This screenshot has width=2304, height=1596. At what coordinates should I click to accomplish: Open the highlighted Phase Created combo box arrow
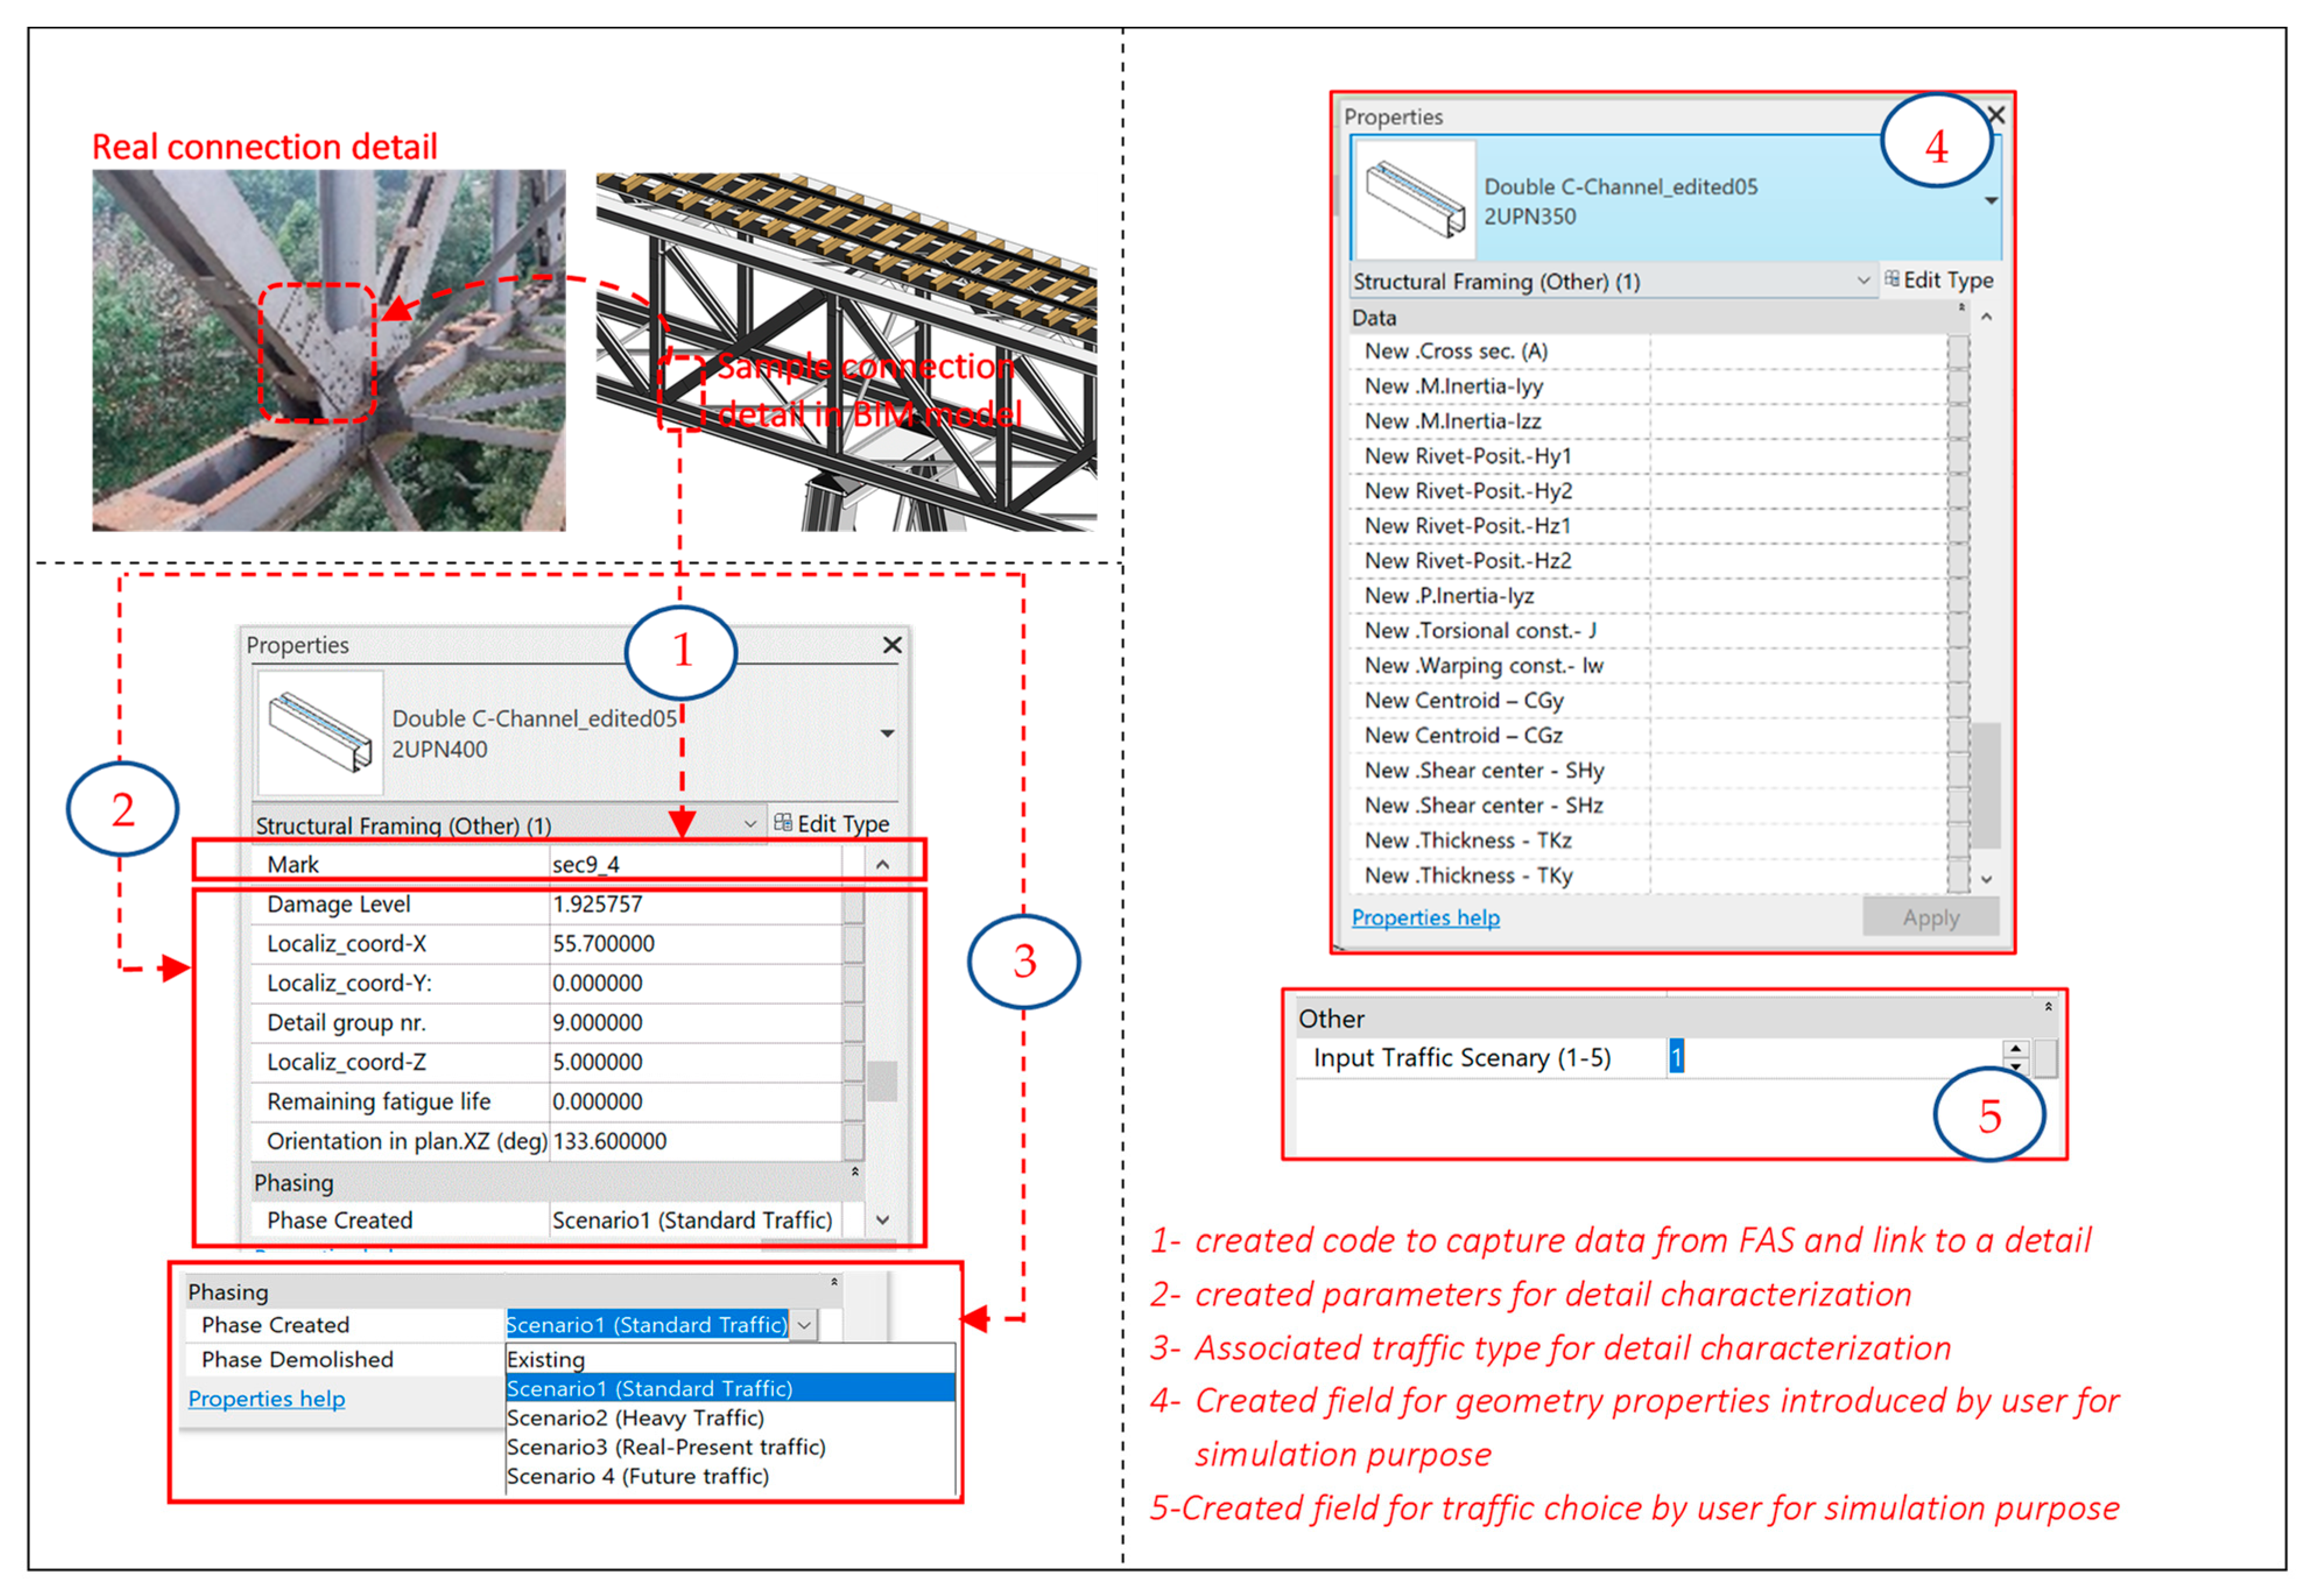coord(804,1325)
